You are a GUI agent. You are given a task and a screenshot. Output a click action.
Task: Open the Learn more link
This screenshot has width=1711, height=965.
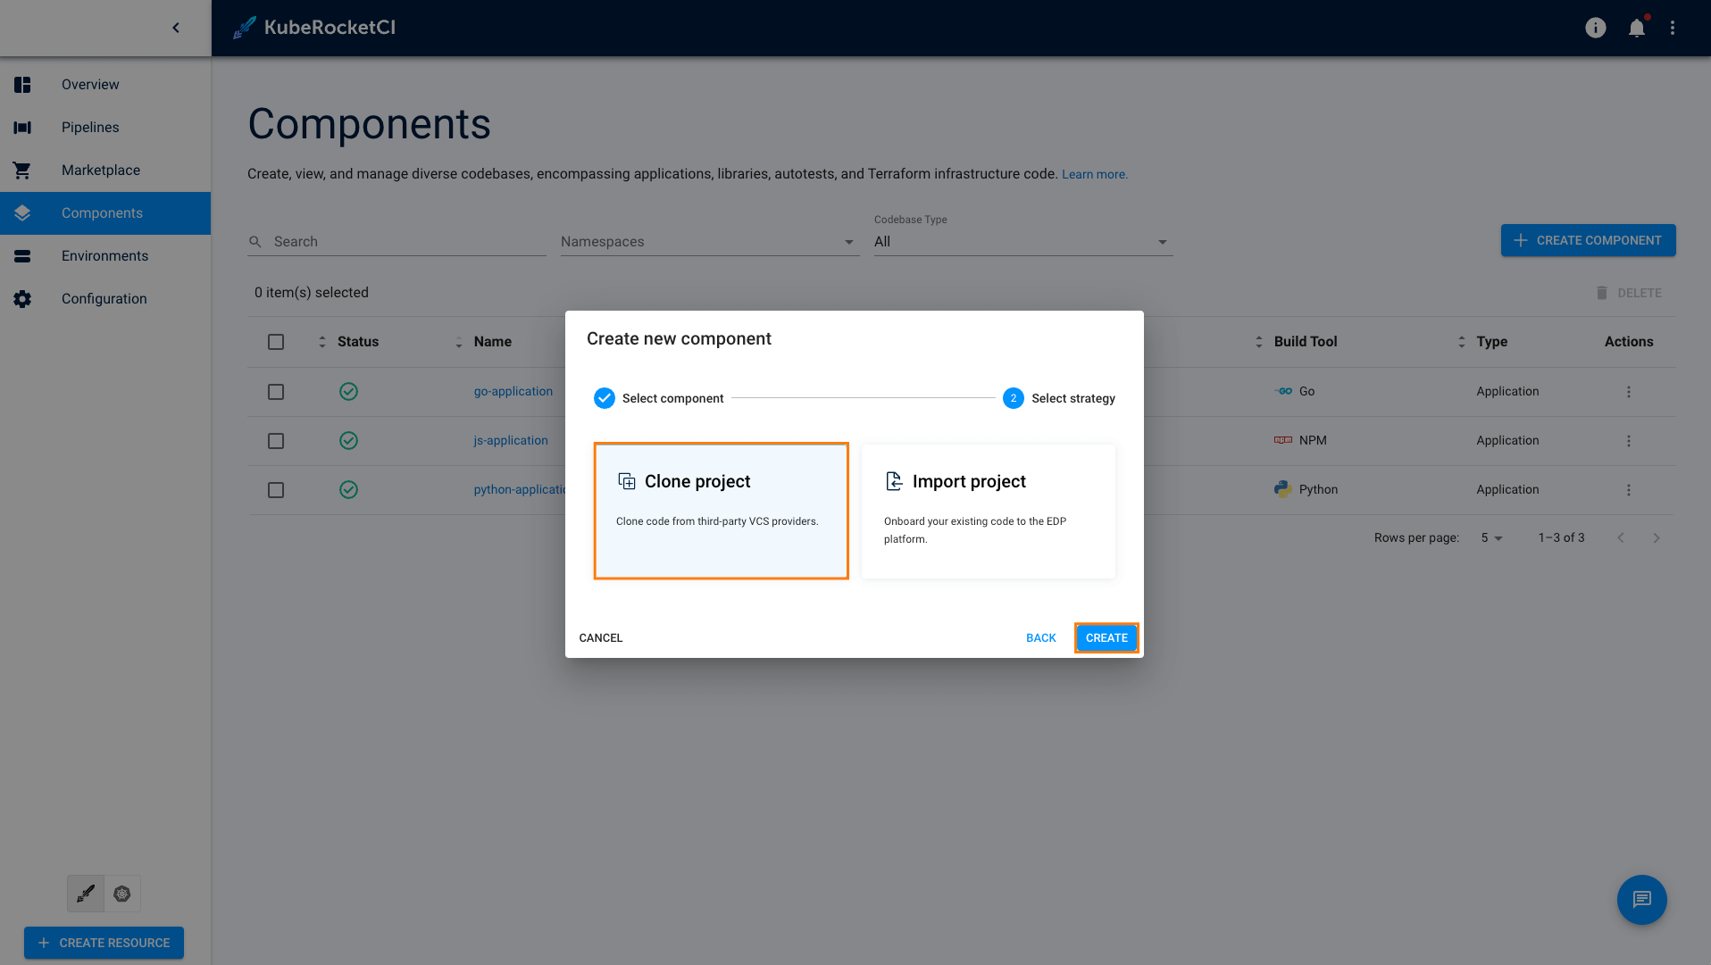pyautogui.click(x=1094, y=174)
